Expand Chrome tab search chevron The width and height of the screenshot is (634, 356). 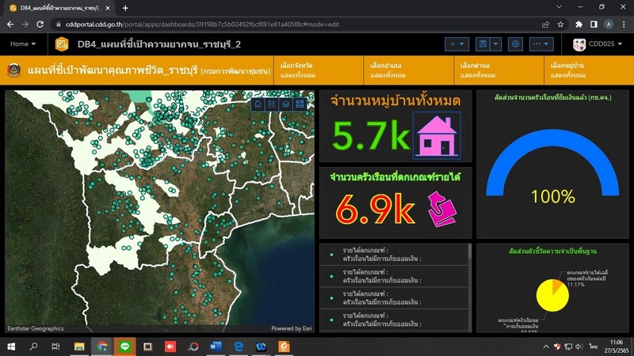click(559, 7)
